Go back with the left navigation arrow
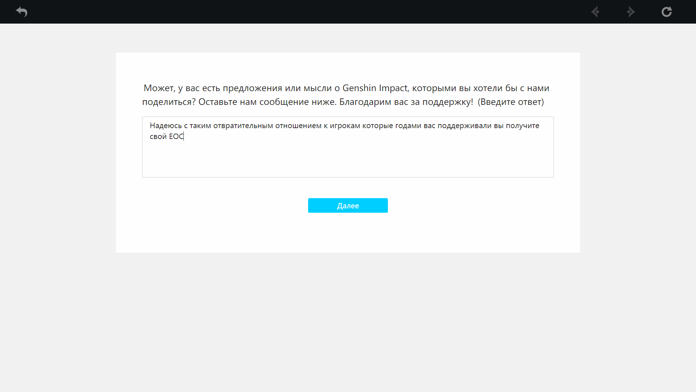This screenshot has width=696, height=392. coord(595,12)
